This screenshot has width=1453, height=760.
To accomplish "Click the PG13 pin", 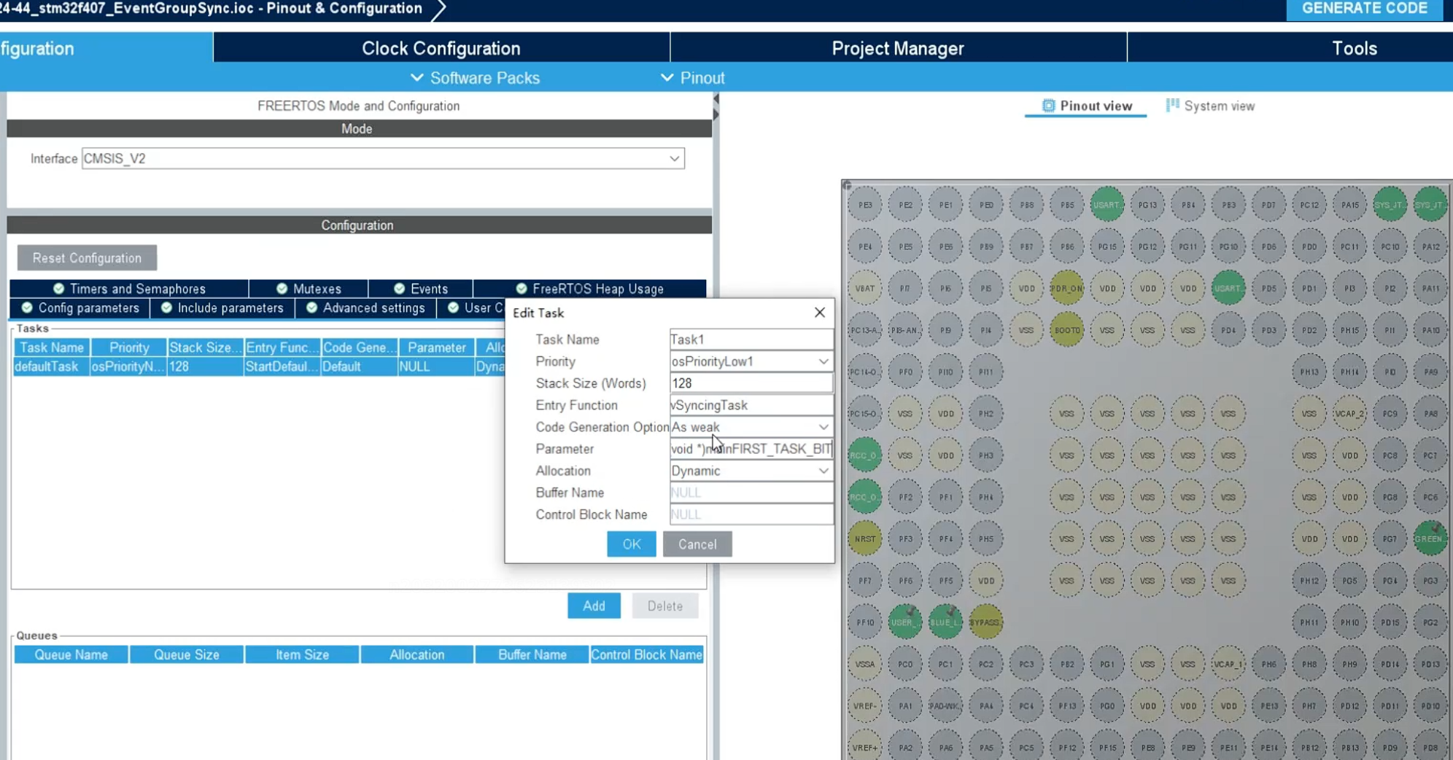I will [x=1147, y=205].
